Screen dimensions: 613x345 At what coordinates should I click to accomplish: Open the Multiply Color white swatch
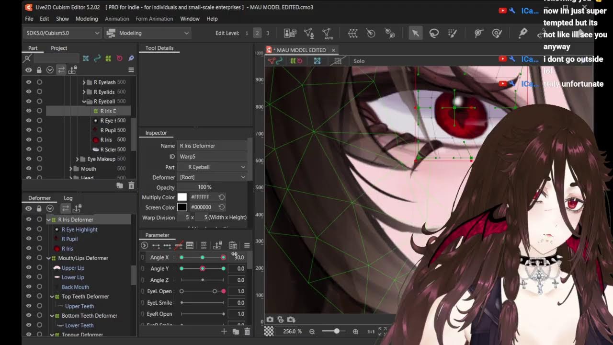click(182, 197)
